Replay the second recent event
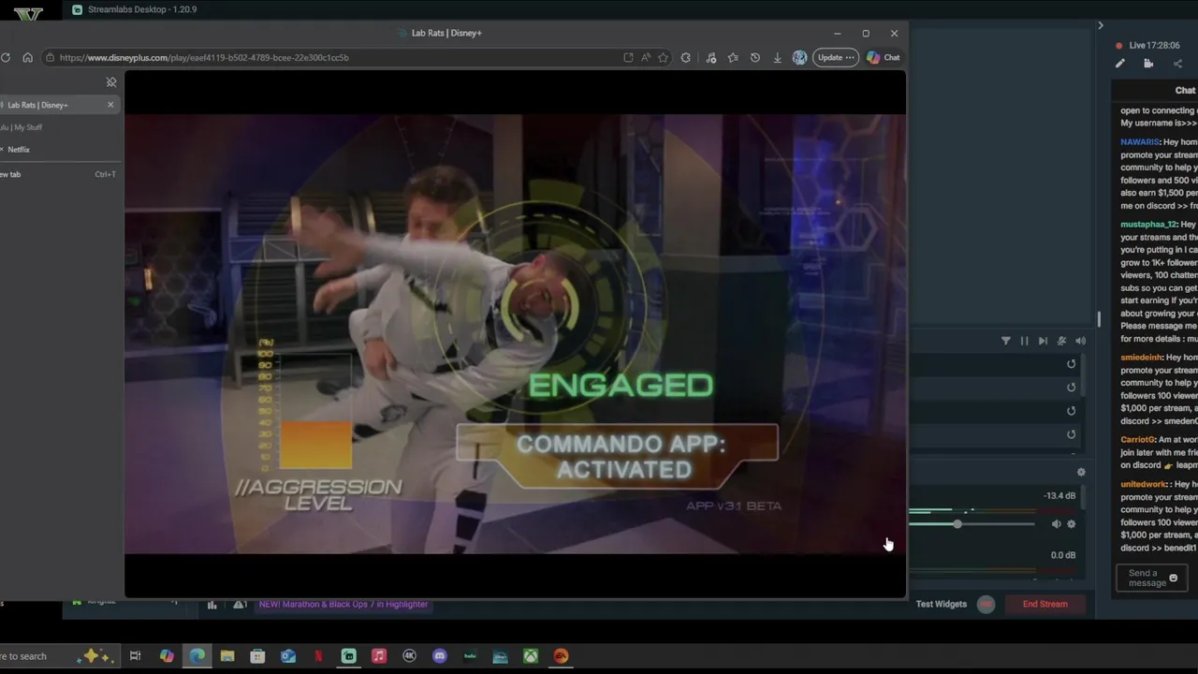This screenshot has height=674, width=1198. pyautogui.click(x=1072, y=388)
